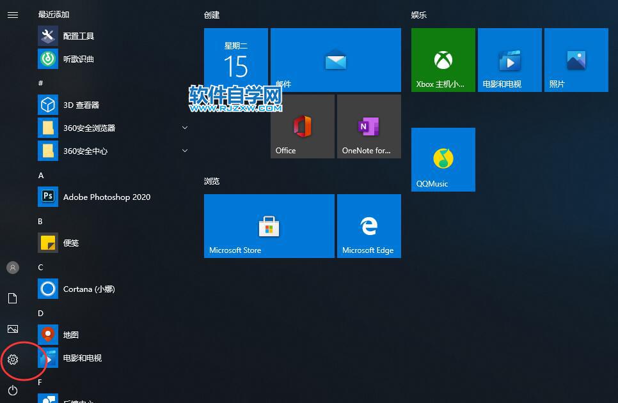Toggle the hamburger menu at top left
The width and height of the screenshot is (618, 403).
[13, 15]
